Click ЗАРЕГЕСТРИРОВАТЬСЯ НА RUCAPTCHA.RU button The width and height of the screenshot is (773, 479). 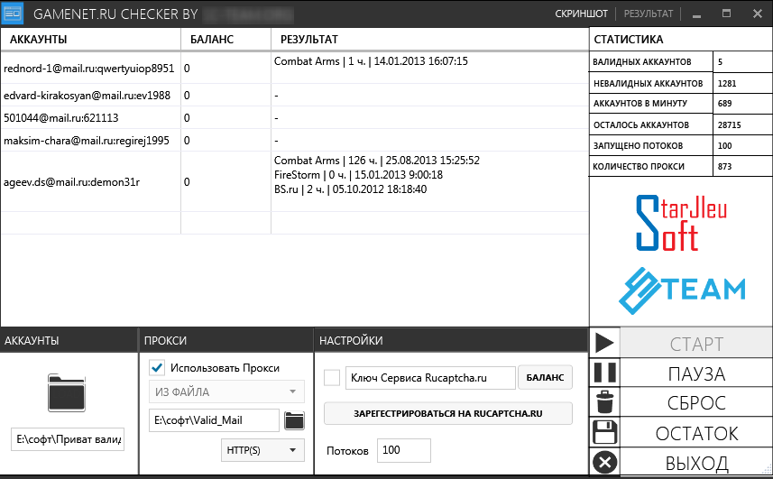(447, 414)
